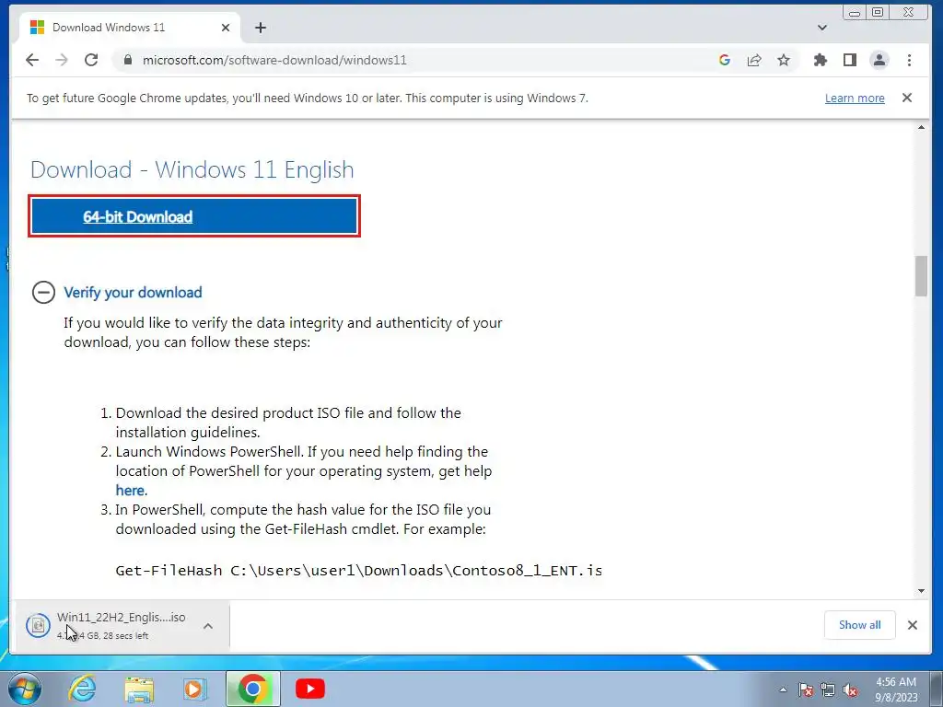Screen dimensions: 943x707
Task: Reload the Microsoft download page
Action: point(91,60)
